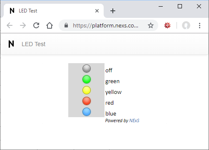This screenshot has height=150, width=209.
Task: Open Chrome's three-dot menu
Action: pos(199,25)
